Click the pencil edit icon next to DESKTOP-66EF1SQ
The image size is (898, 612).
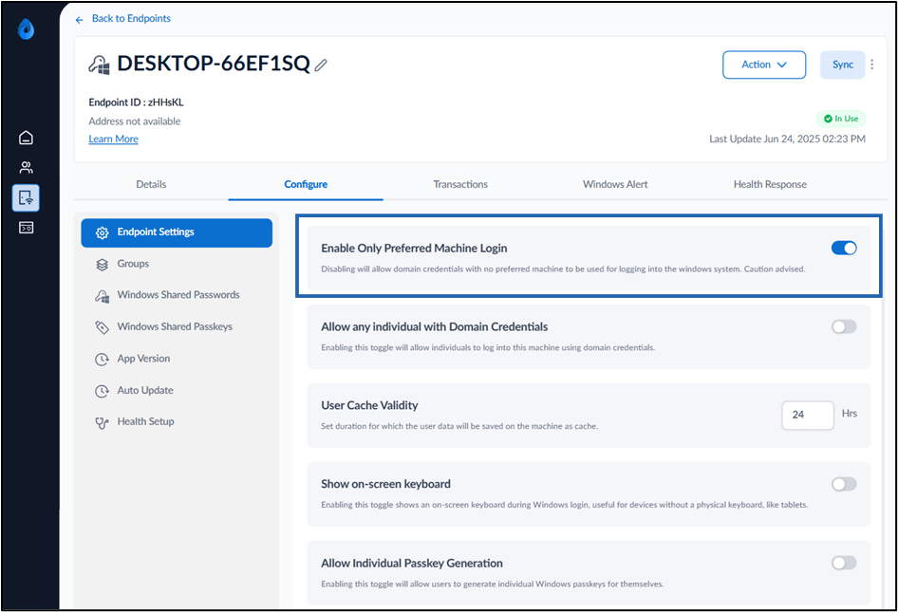(321, 65)
